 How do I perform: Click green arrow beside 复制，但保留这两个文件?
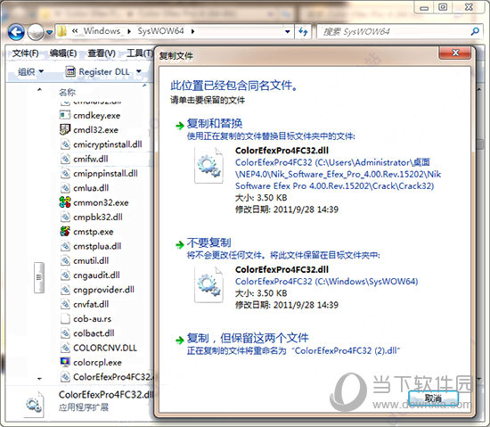[x=180, y=340]
